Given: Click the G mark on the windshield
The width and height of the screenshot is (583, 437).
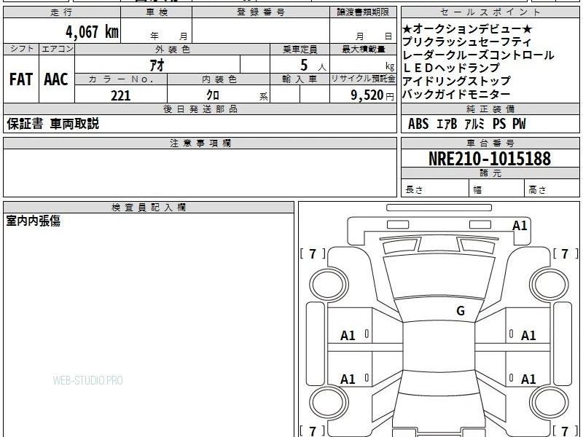Looking at the screenshot, I should click(461, 311).
